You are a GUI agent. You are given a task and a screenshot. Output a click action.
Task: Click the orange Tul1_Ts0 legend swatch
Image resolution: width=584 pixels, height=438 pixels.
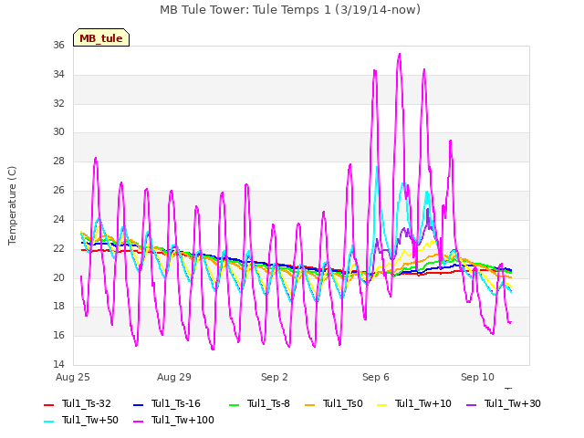click(310, 404)
